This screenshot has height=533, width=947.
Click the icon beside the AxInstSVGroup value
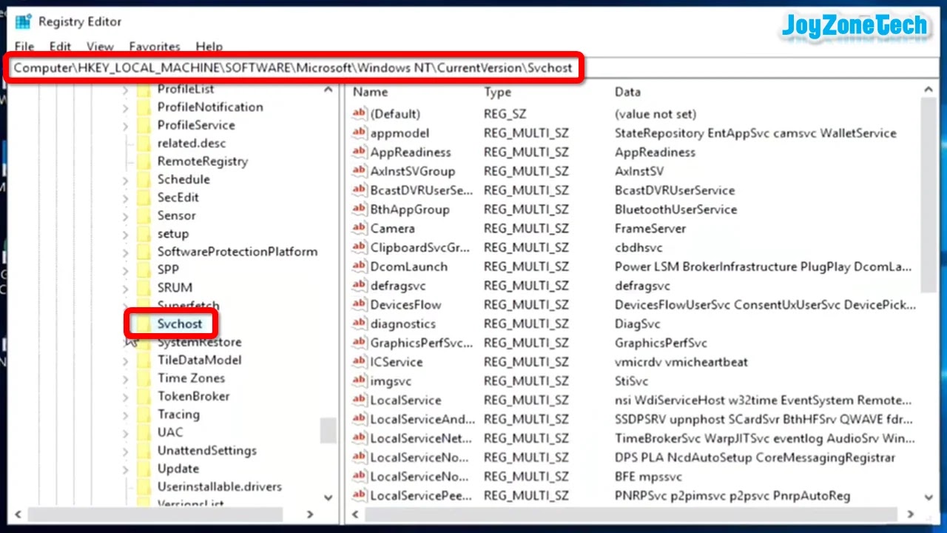(360, 171)
